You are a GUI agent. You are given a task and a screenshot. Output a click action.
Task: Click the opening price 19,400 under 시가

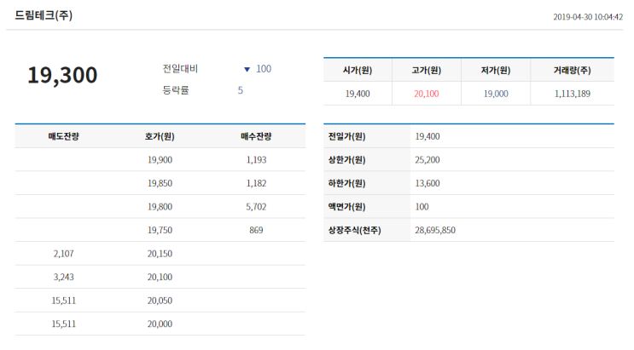point(358,94)
